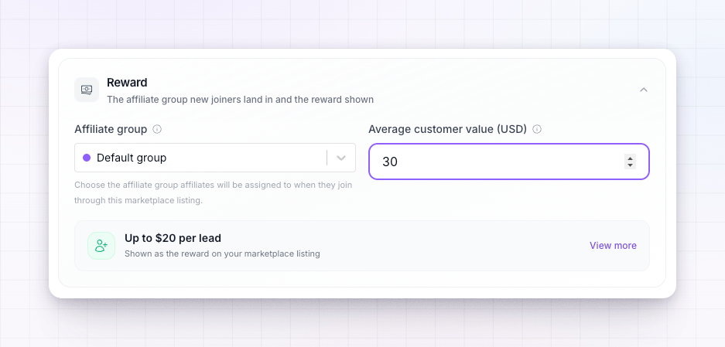Click the green add-user lead icon
This screenshot has width=725, height=347.
[x=101, y=246]
